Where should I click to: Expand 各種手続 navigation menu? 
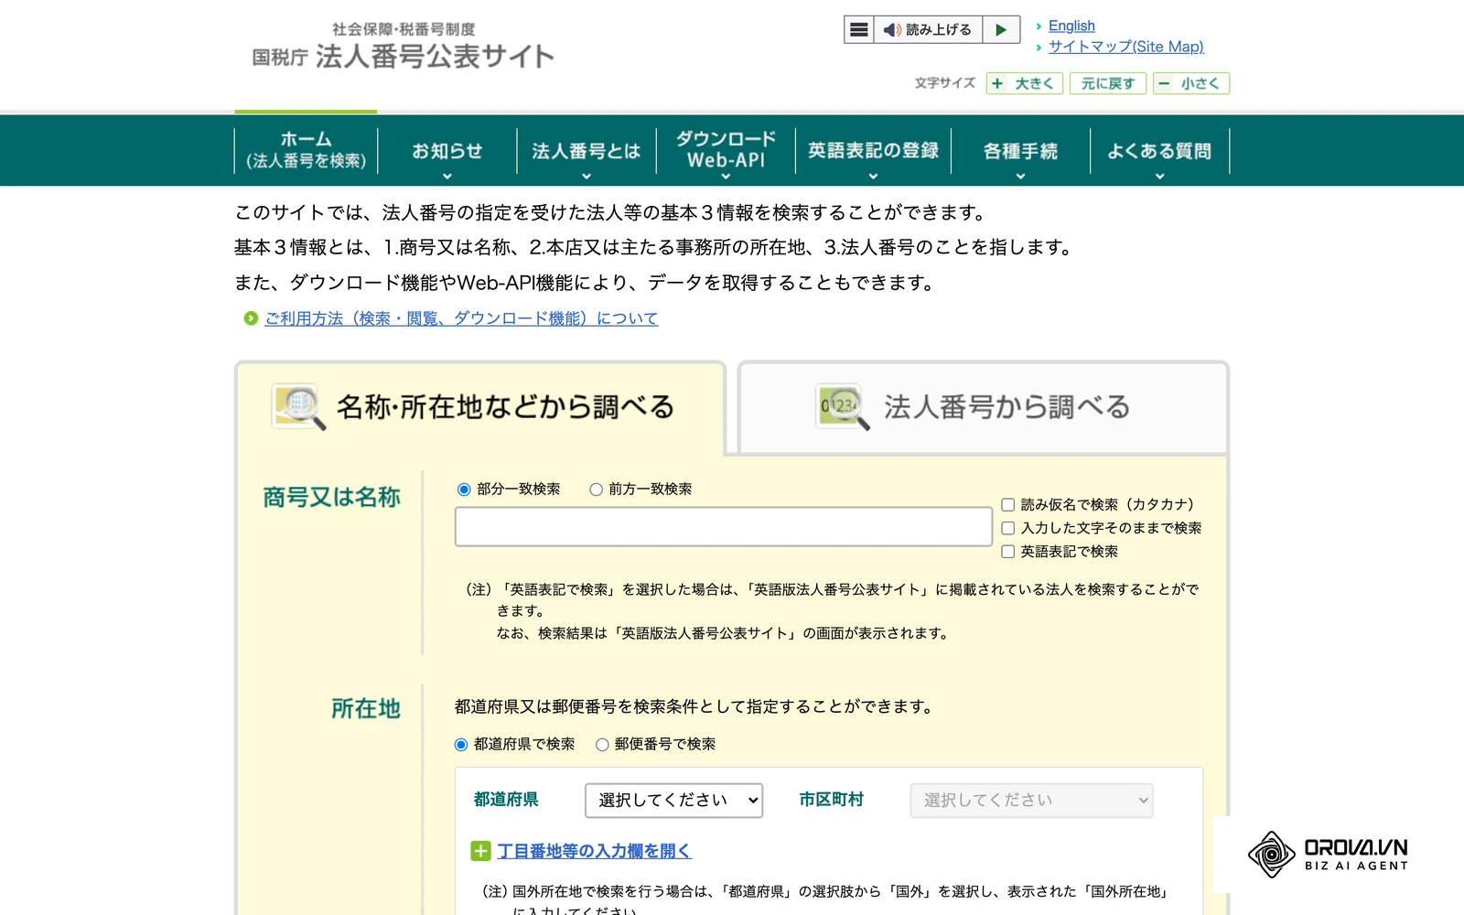(1020, 152)
